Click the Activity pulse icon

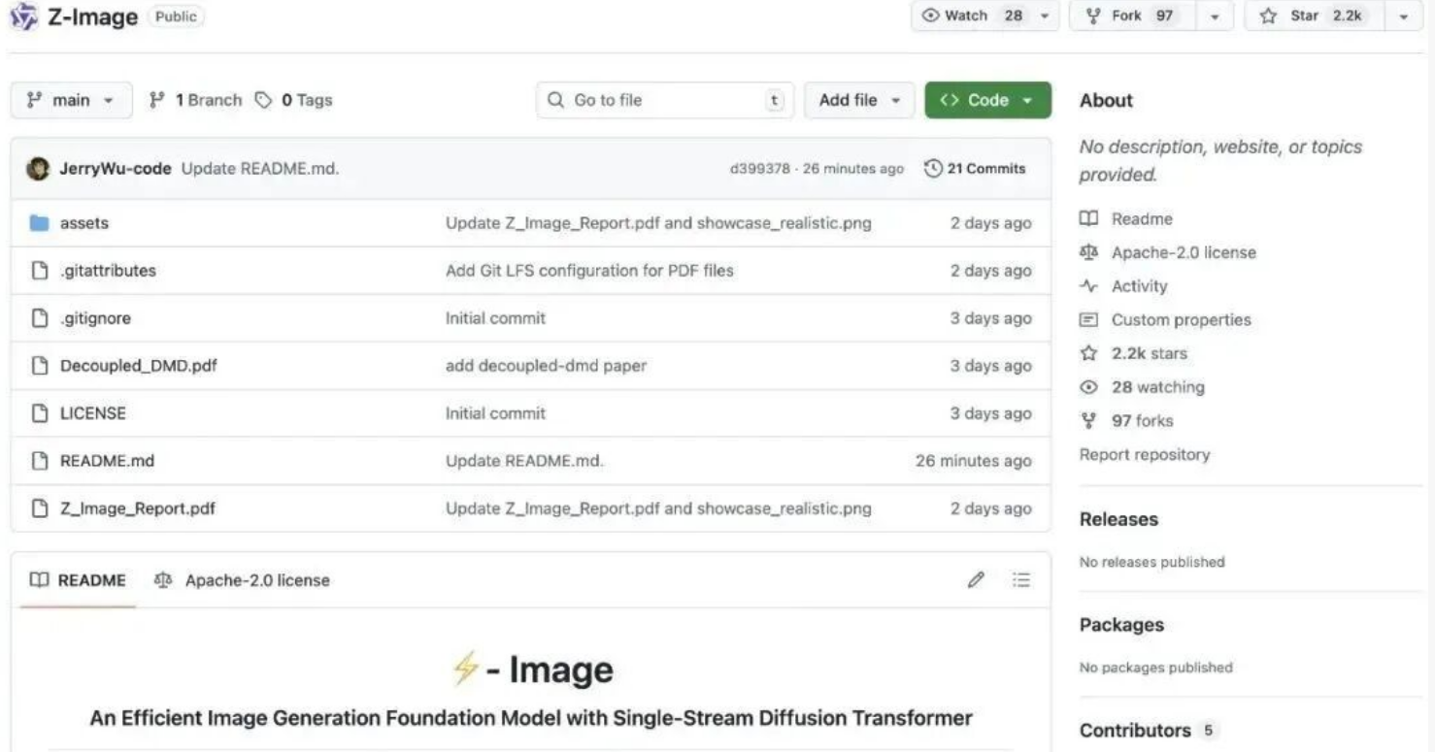tap(1089, 286)
